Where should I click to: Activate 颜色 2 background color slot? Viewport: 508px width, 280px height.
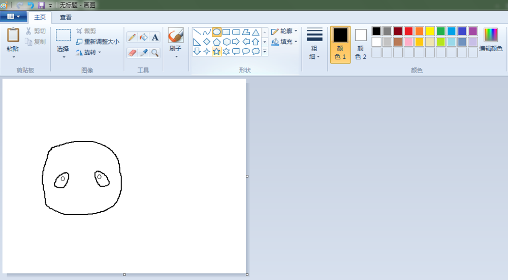pos(361,45)
